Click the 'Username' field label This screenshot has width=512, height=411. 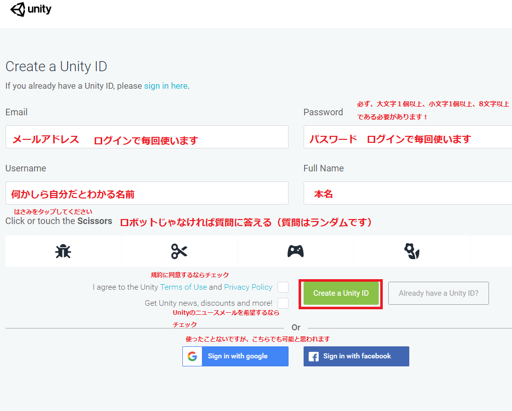click(26, 168)
